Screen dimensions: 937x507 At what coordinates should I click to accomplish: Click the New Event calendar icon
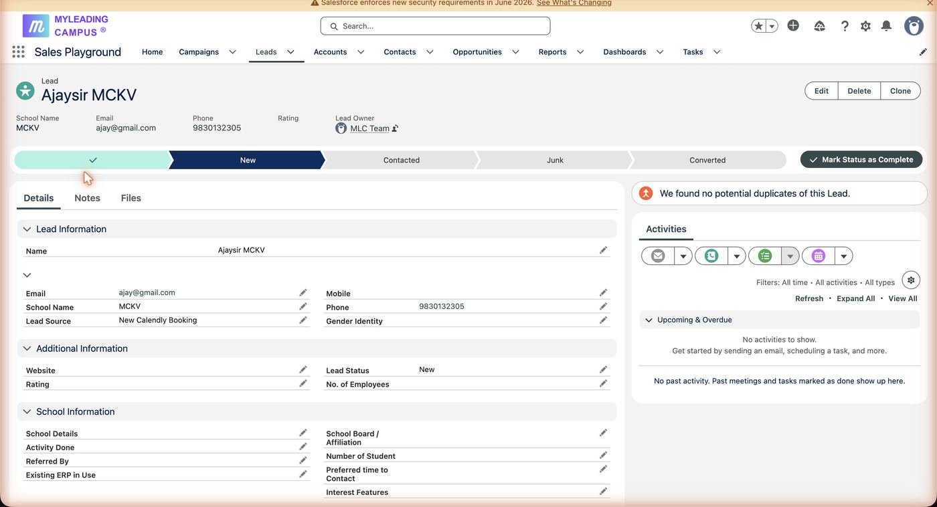click(x=818, y=256)
